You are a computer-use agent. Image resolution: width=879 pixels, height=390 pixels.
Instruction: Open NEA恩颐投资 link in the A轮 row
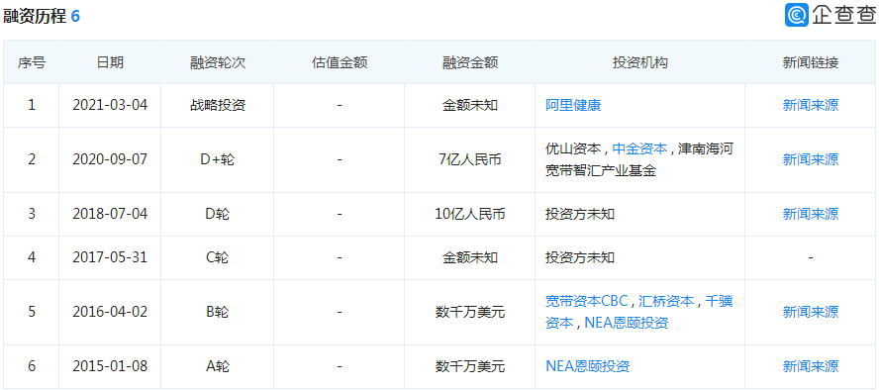click(x=588, y=366)
